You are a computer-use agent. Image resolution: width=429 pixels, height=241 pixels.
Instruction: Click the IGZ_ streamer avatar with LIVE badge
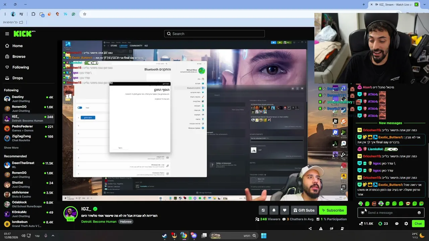click(71, 214)
